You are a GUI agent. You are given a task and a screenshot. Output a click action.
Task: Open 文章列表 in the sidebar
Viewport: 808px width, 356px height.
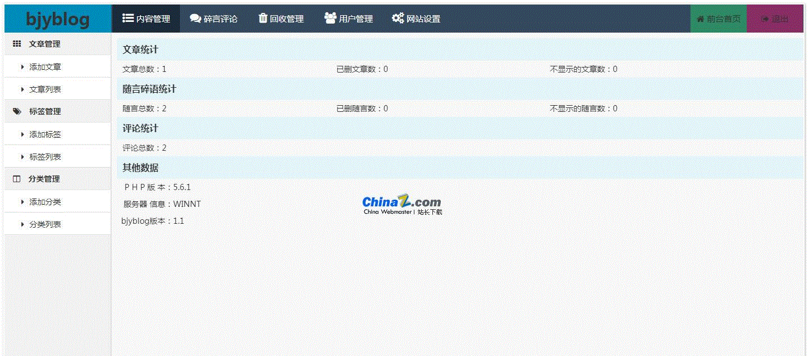coord(45,89)
